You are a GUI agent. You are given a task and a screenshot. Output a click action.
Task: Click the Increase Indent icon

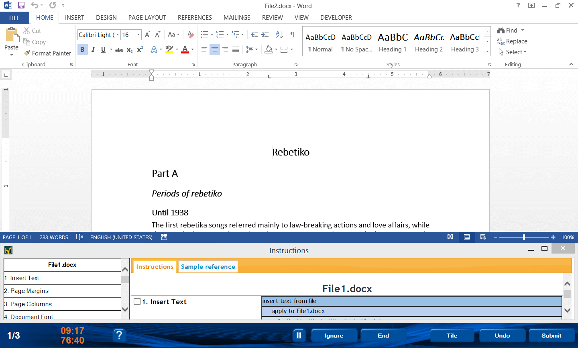[x=265, y=35]
